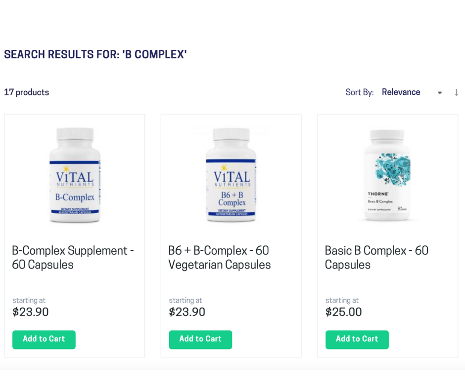Image resolution: width=465 pixels, height=389 pixels.
Task: Click the dropdown caret beside Relevance
Action: pyautogui.click(x=440, y=93)
